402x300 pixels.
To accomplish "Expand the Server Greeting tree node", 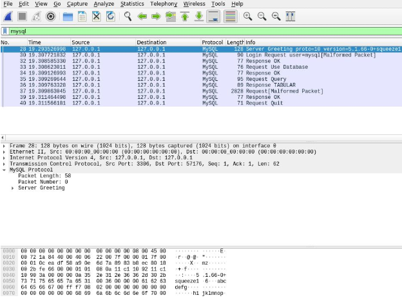I will (13, 188).
